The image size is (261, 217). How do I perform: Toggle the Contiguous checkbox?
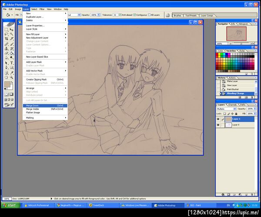134,15
